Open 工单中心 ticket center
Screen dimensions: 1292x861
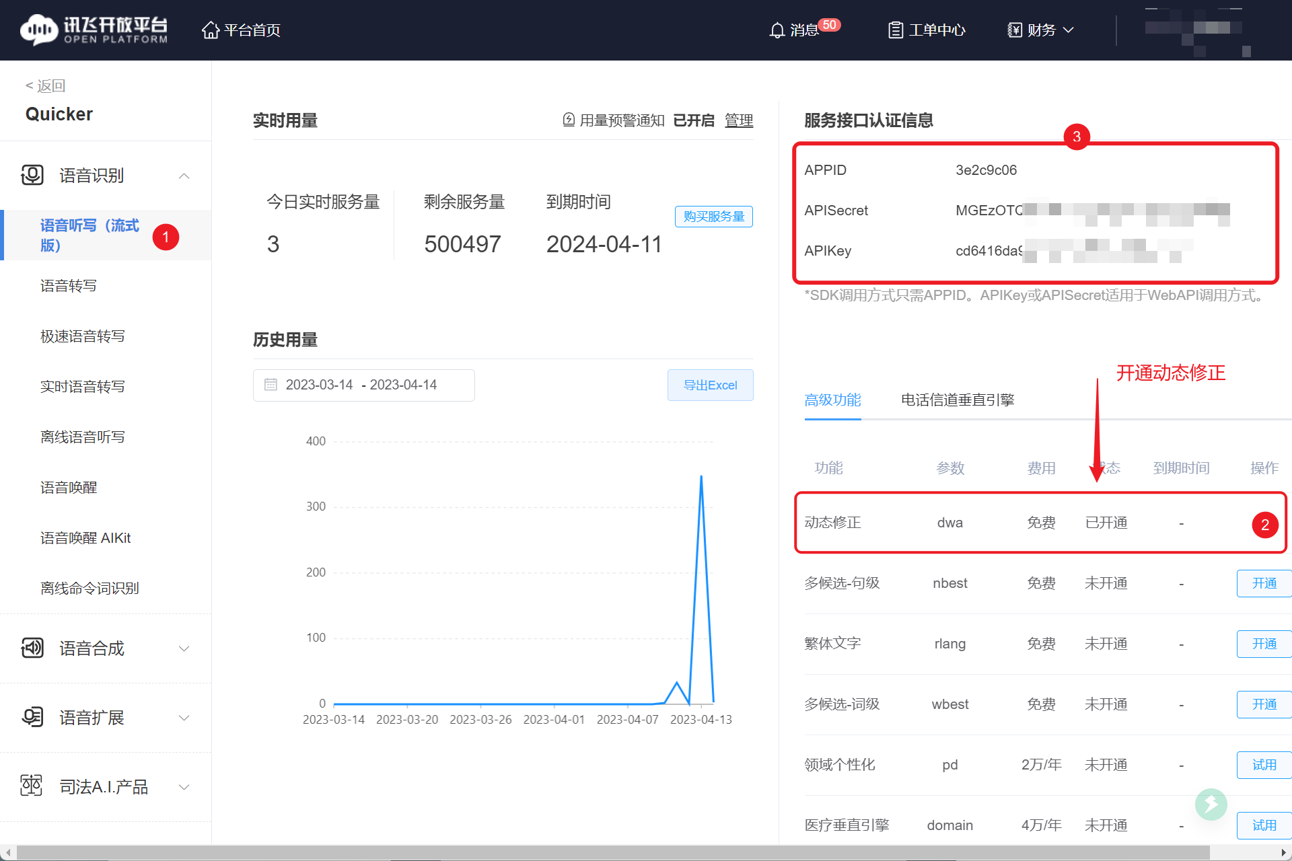click(x=927, y=30)
